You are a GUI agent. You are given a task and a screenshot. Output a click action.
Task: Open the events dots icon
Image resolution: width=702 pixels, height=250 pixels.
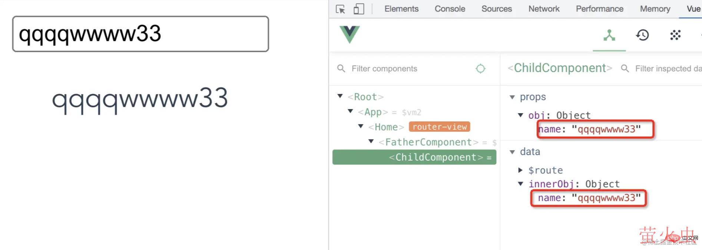675,35
